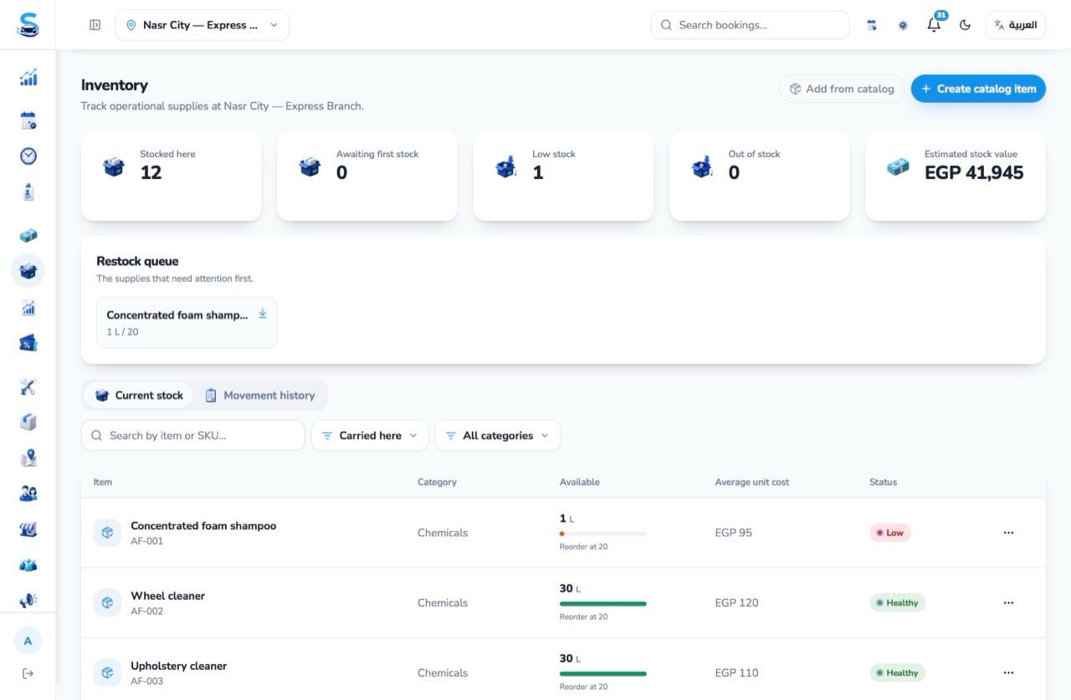Click the 'Wheel cleaner' item name

coord(167,596)
